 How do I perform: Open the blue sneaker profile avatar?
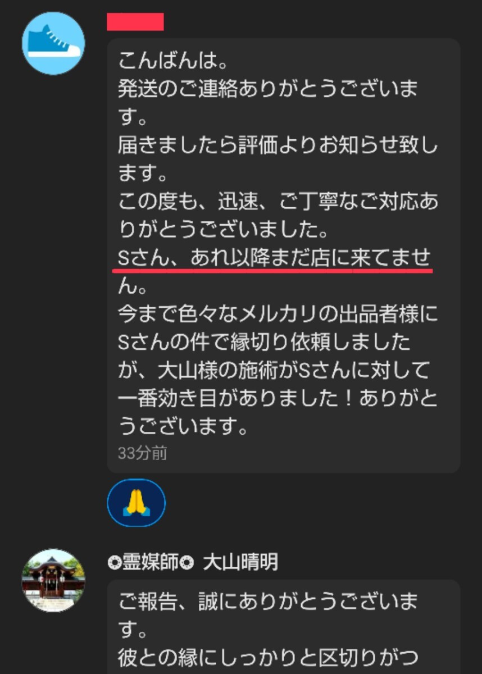[x=53, y=43]
